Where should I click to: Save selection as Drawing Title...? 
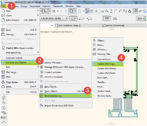[x=108, y=54]
